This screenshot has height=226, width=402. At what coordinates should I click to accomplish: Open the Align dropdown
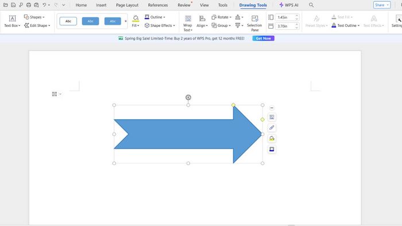coord(202,21)
